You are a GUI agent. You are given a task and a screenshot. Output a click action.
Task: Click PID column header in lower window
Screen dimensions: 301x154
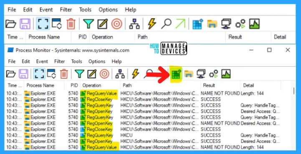72,85
